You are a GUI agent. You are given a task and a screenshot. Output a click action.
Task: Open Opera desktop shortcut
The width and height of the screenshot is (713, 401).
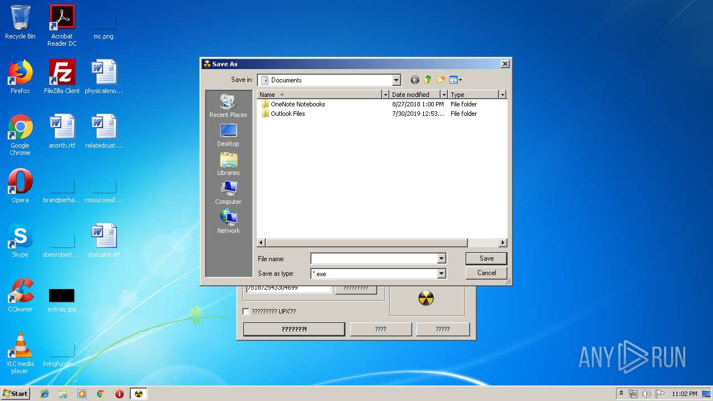(x=20, y=186)
